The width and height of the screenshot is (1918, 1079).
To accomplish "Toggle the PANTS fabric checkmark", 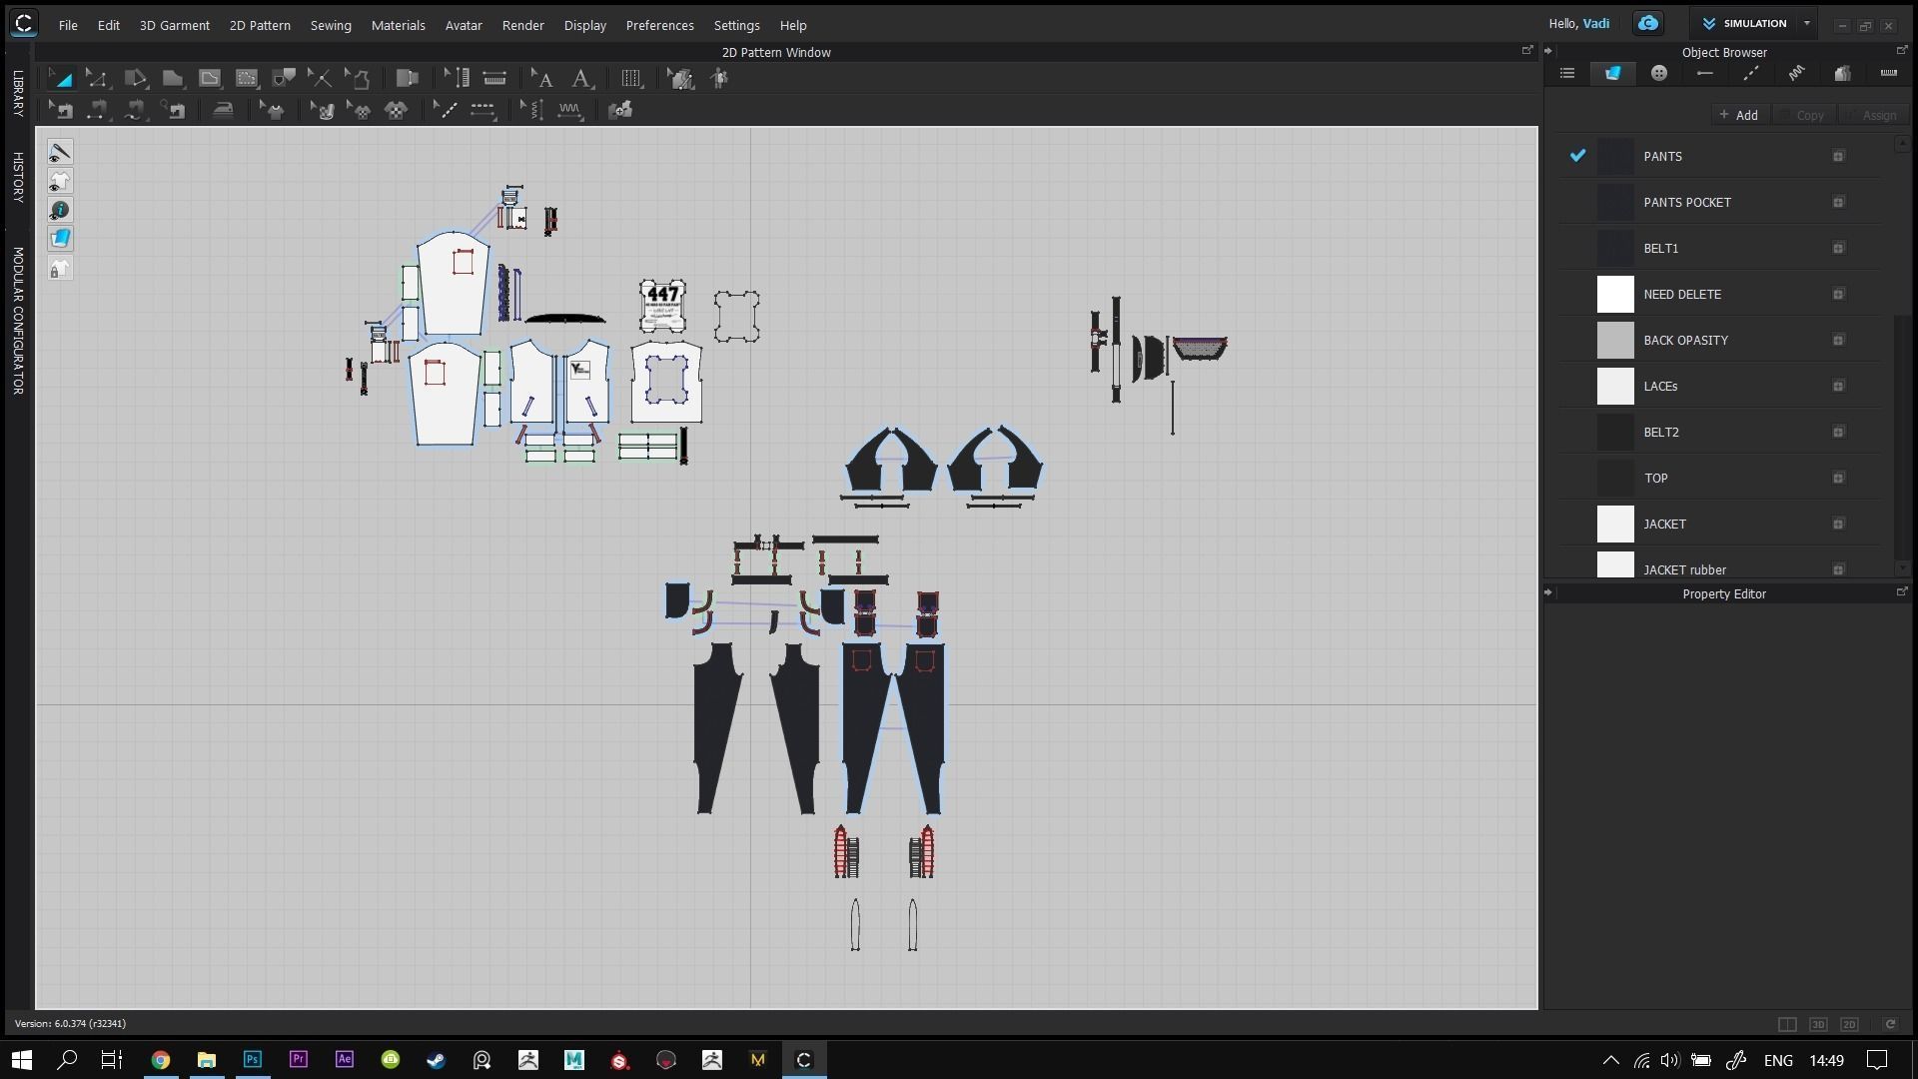I will [x=1577, y=156].
